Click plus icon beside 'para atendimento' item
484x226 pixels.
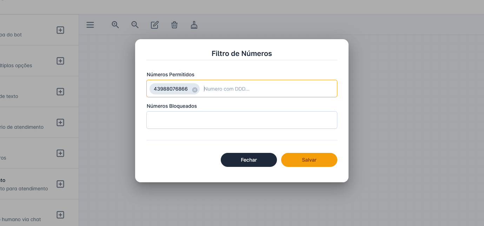pyautogui.click(x=60, y=184)
